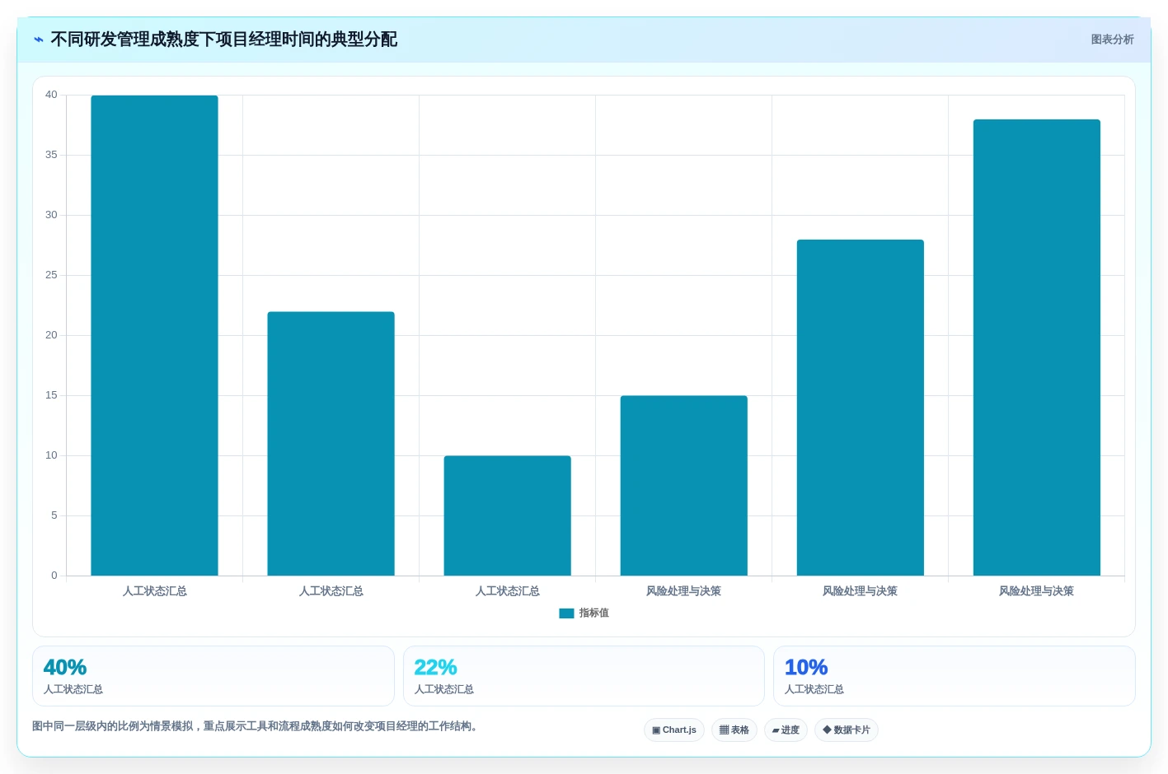
Task: Click the footer note starting 图中同一层级内的比例
Action: tap(255, 726)
